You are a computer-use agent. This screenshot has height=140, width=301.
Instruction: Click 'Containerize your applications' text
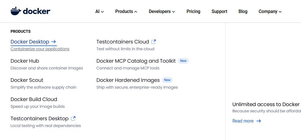40,49
